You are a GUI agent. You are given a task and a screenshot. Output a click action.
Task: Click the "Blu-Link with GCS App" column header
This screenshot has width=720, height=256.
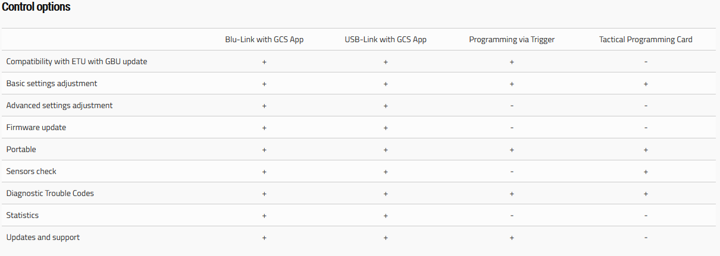click(x=264, y=40)
